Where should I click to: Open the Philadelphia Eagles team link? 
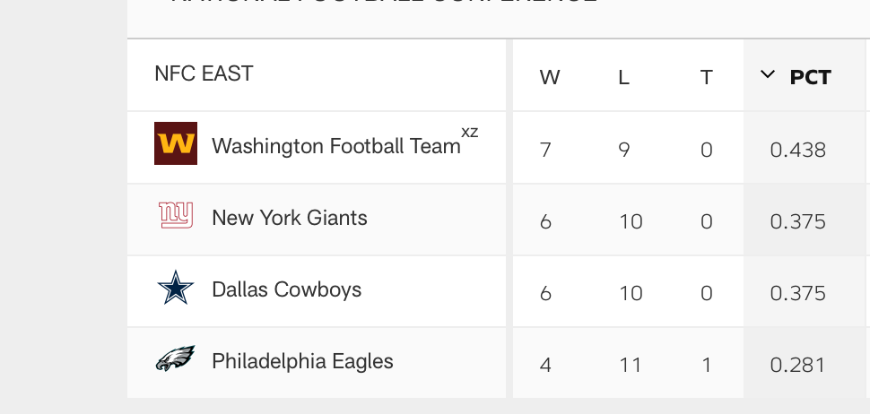[302, 361]
